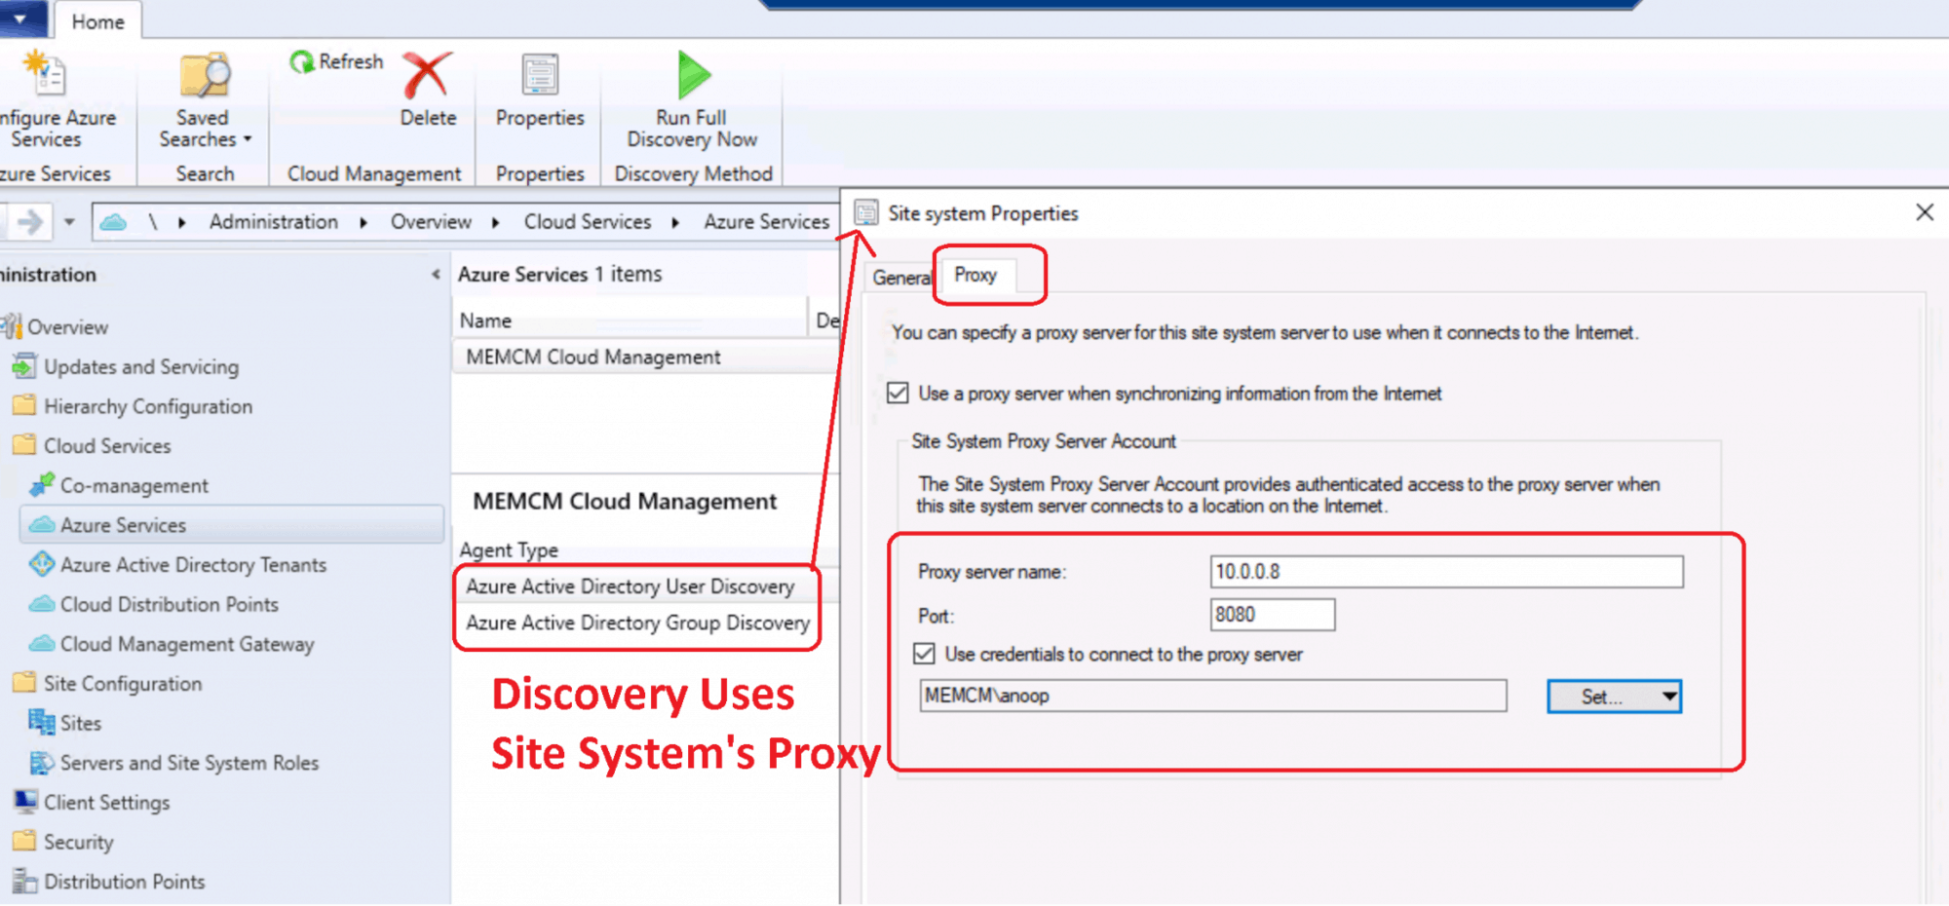Collapse the Administration navigation pane
Viewport: 1949px width, 906px height.
tap(435, 275)
